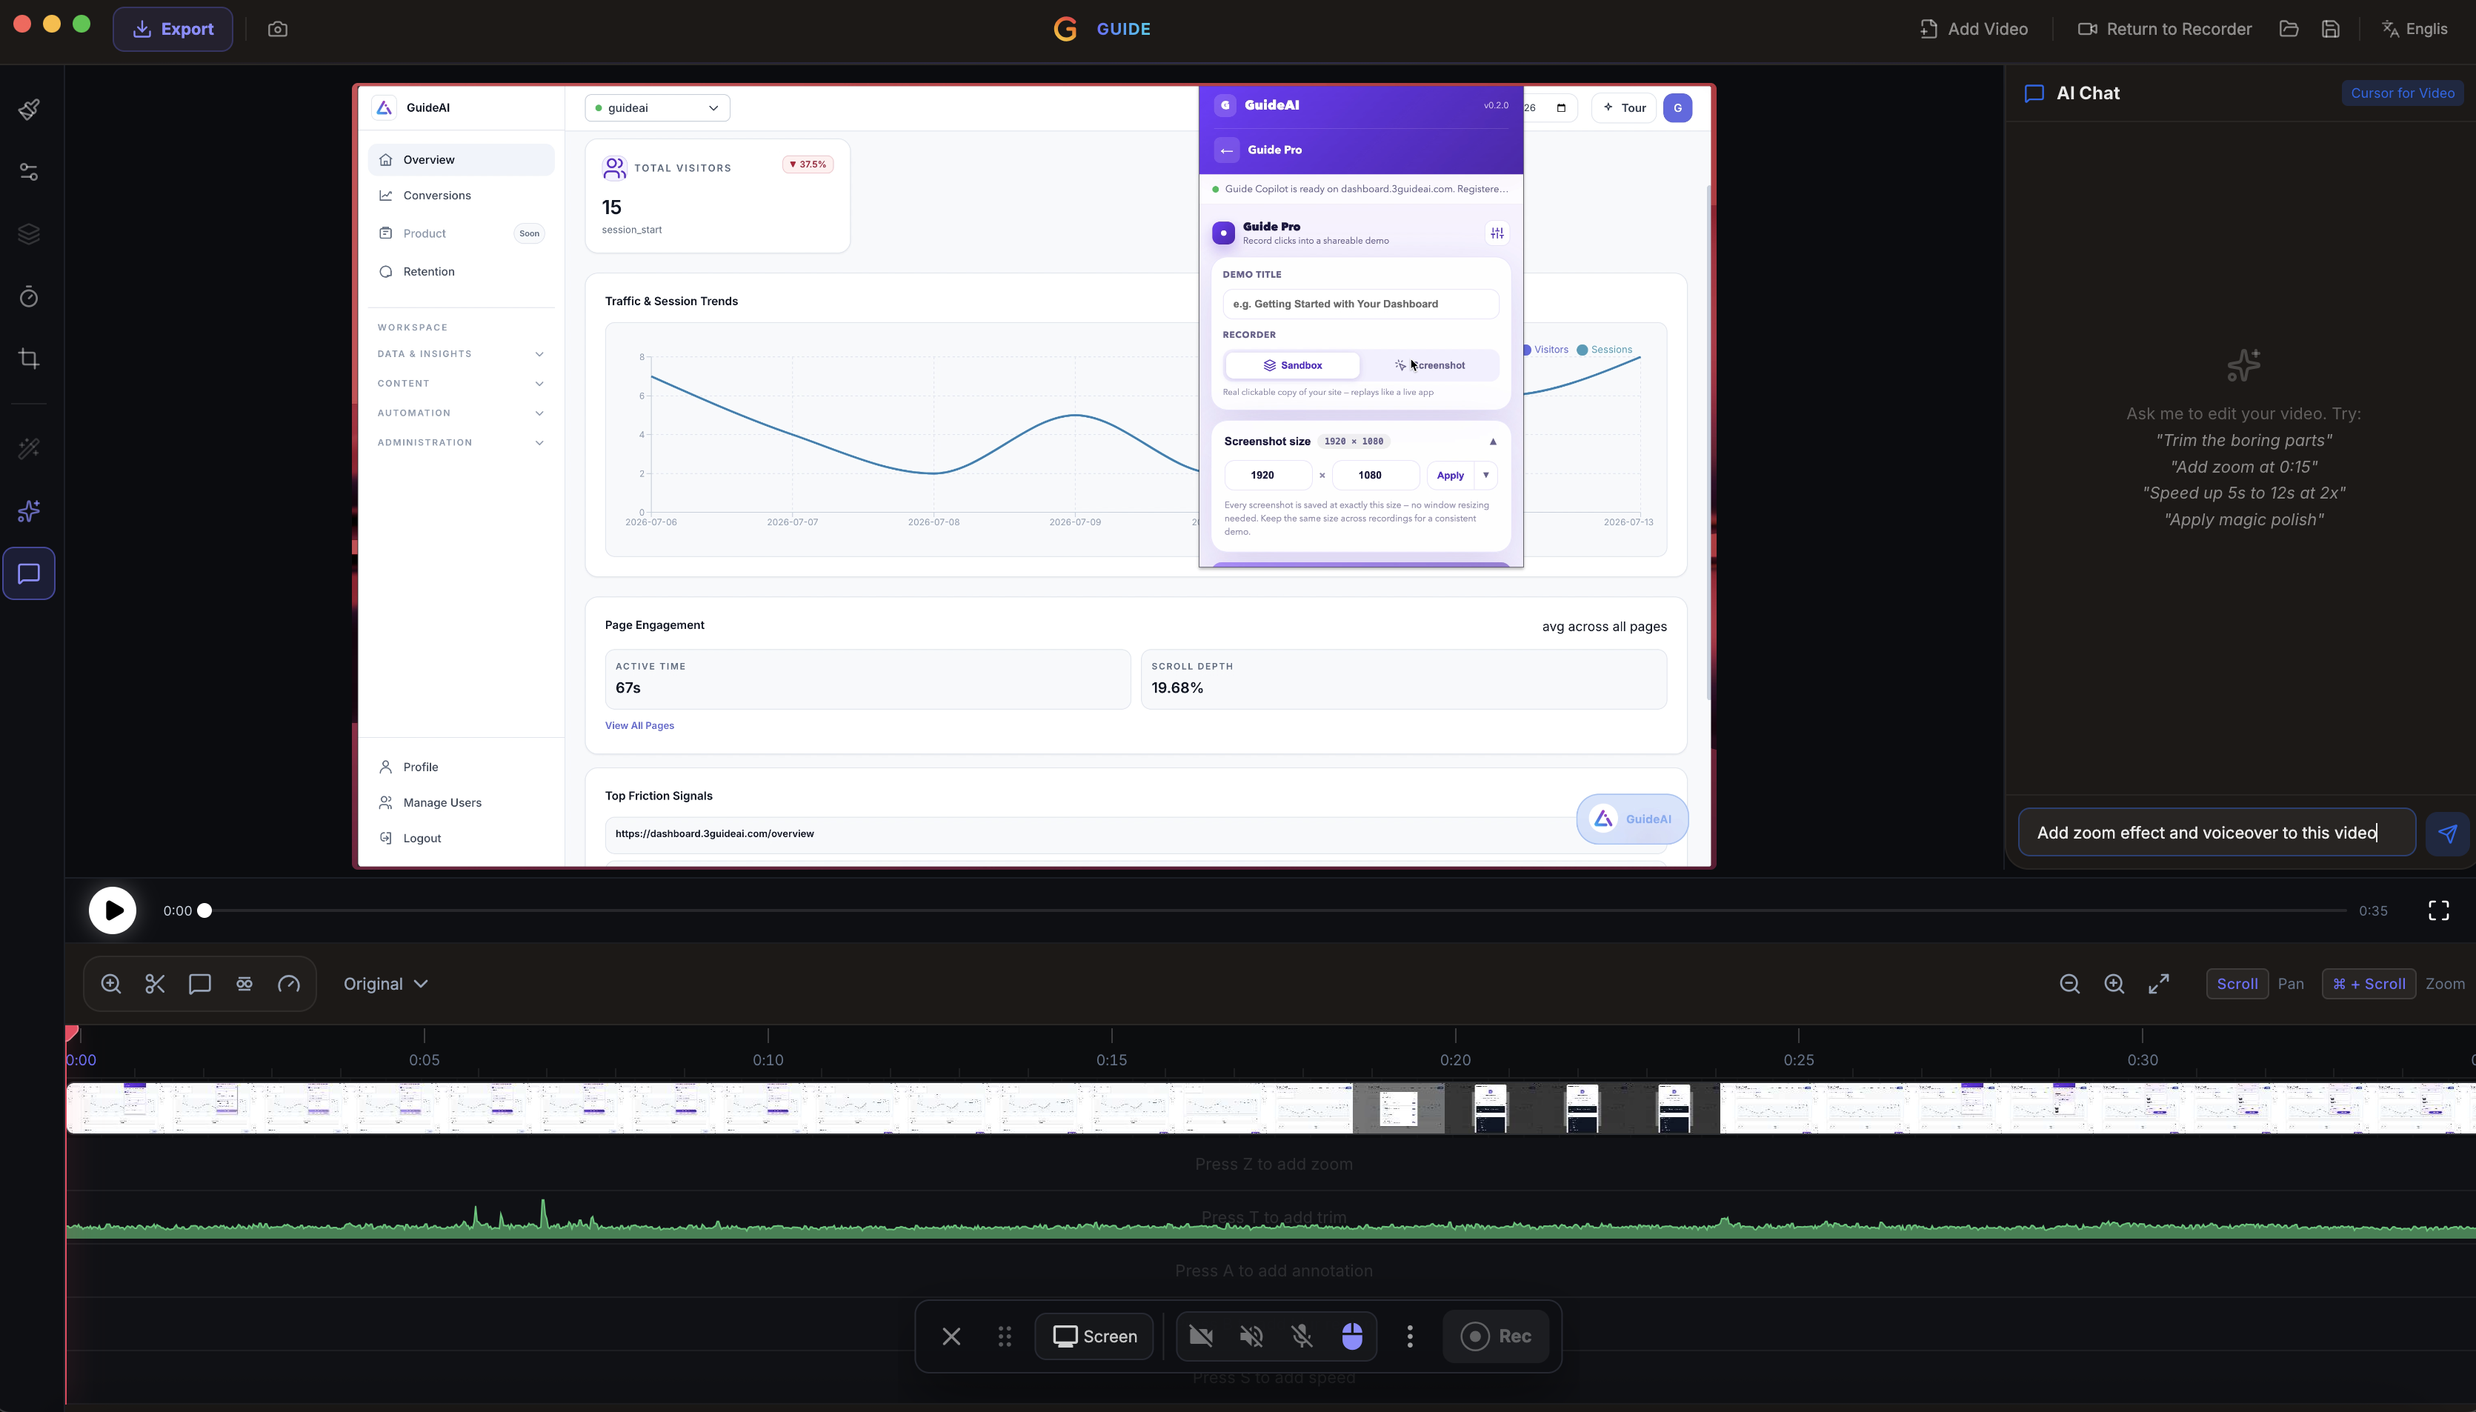This screenshot has width=2476, height=1412.
Task: Zoom out the timeline
Action: point(2070,983)
